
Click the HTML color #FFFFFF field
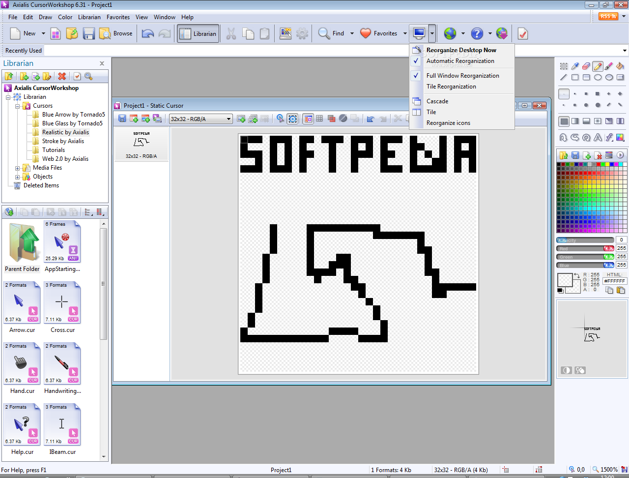[615, 281]
